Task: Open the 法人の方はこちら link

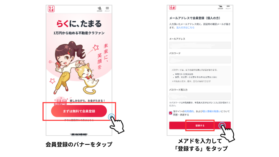Action: click(185, 28)
